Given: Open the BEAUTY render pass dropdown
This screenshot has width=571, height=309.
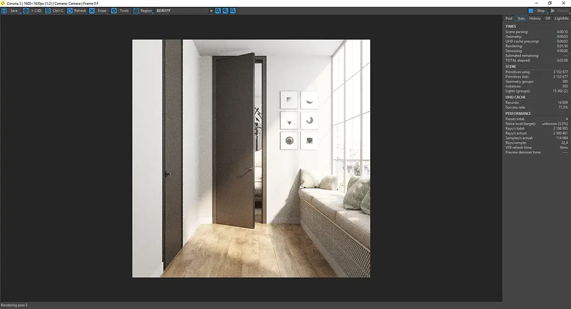Looking at the screenshot, I should (184, 11).
